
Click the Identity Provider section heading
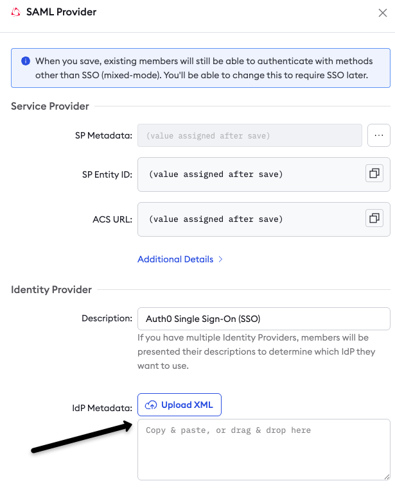pos(51,290)
